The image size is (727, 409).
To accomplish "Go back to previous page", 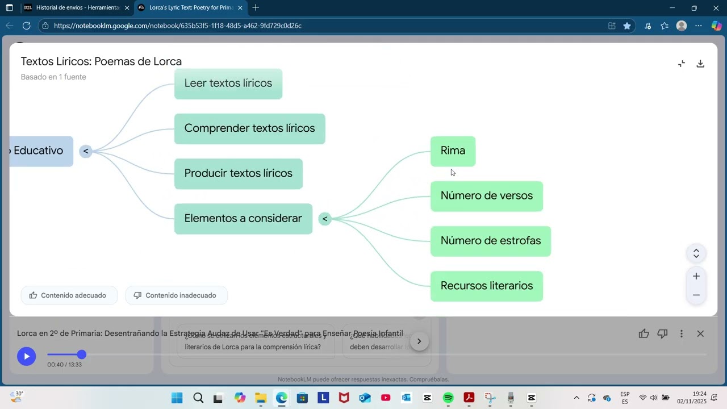I will pos(9,26).
